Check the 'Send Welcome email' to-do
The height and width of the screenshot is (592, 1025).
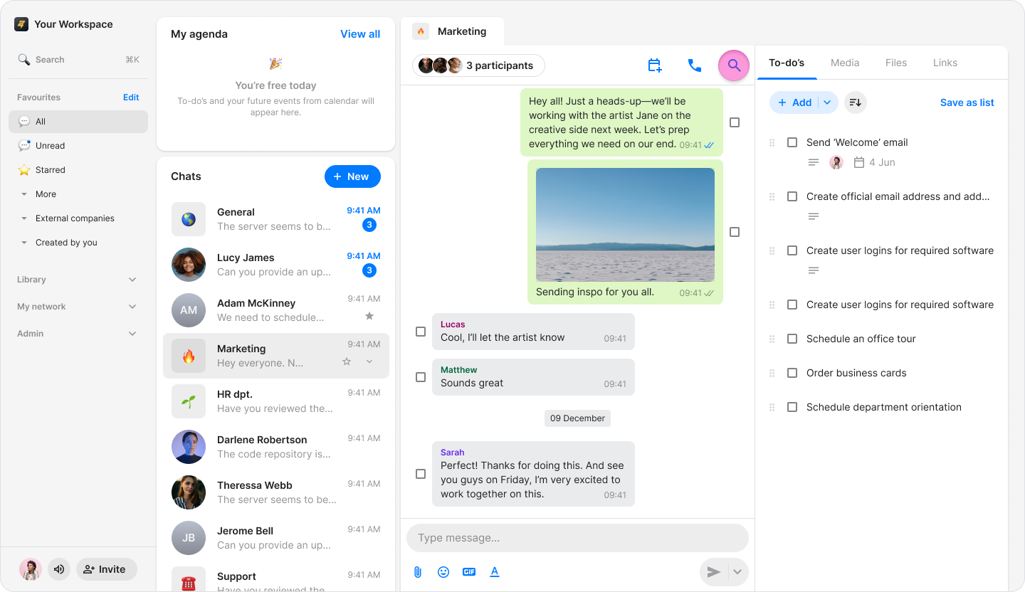[x=792, y=142]
